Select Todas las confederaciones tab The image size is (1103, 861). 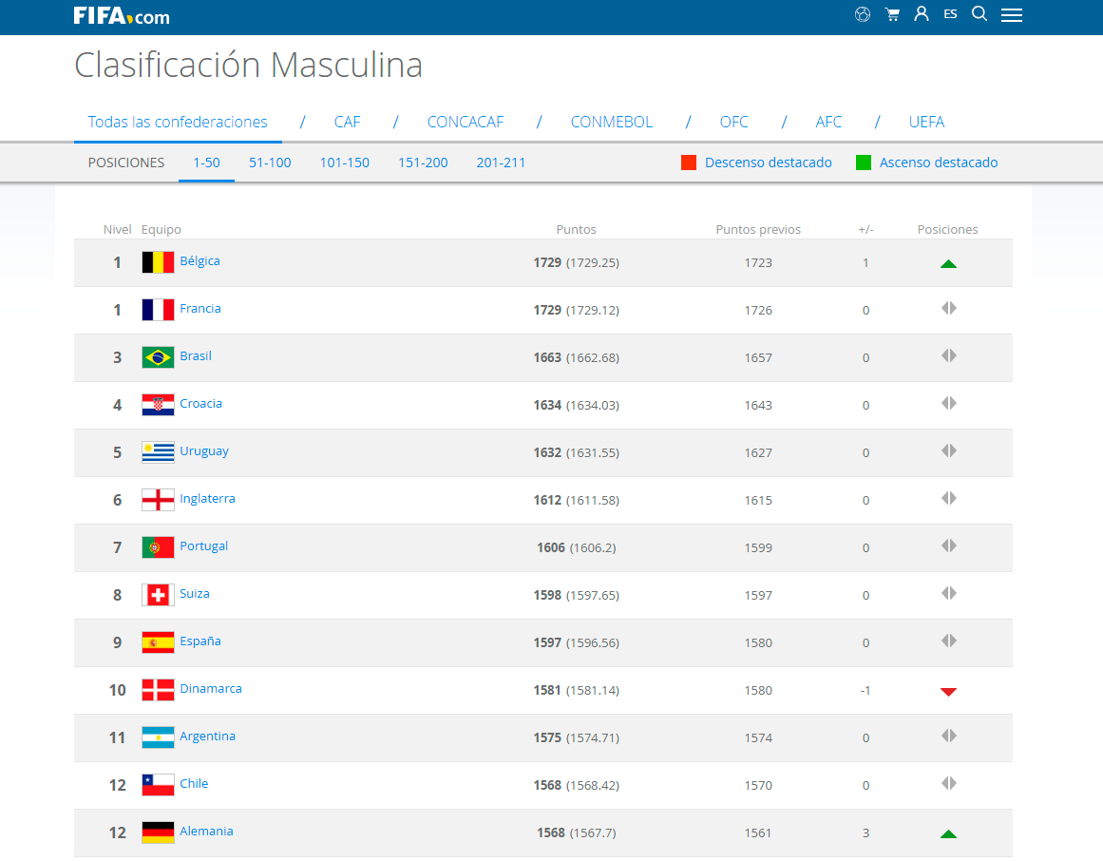[178, 122]
